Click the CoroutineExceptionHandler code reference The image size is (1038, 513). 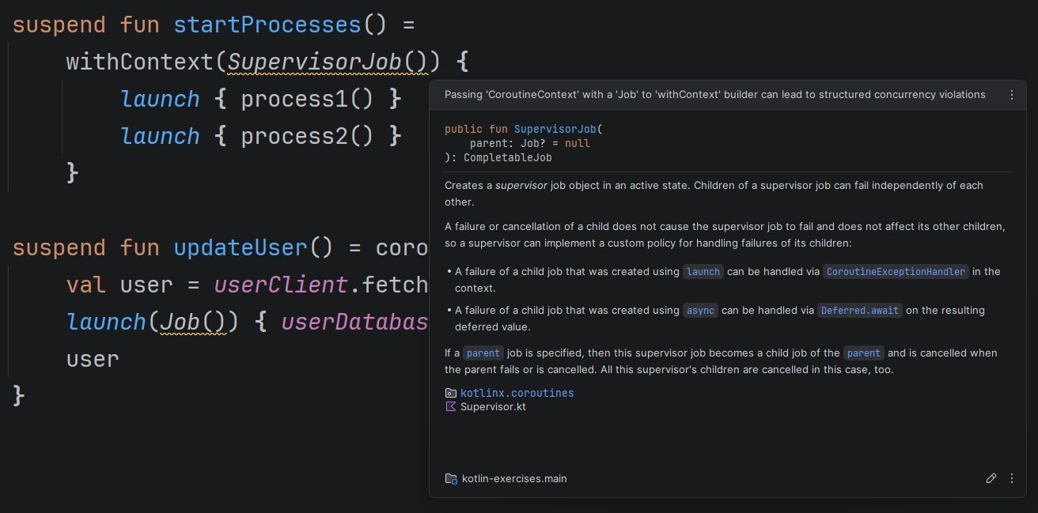[896, 271]
